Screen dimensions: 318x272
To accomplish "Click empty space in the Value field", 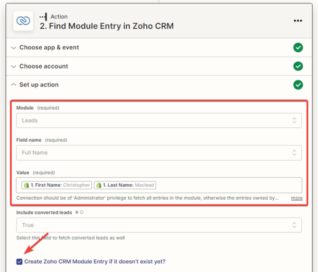I will tap(228, 185).
